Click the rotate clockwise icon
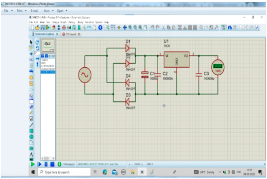This screenshot has width=267, height=179. point(38,42)
